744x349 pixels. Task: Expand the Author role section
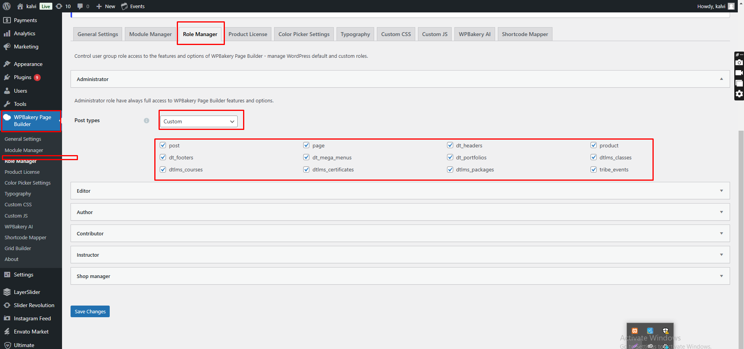[400, 212]
